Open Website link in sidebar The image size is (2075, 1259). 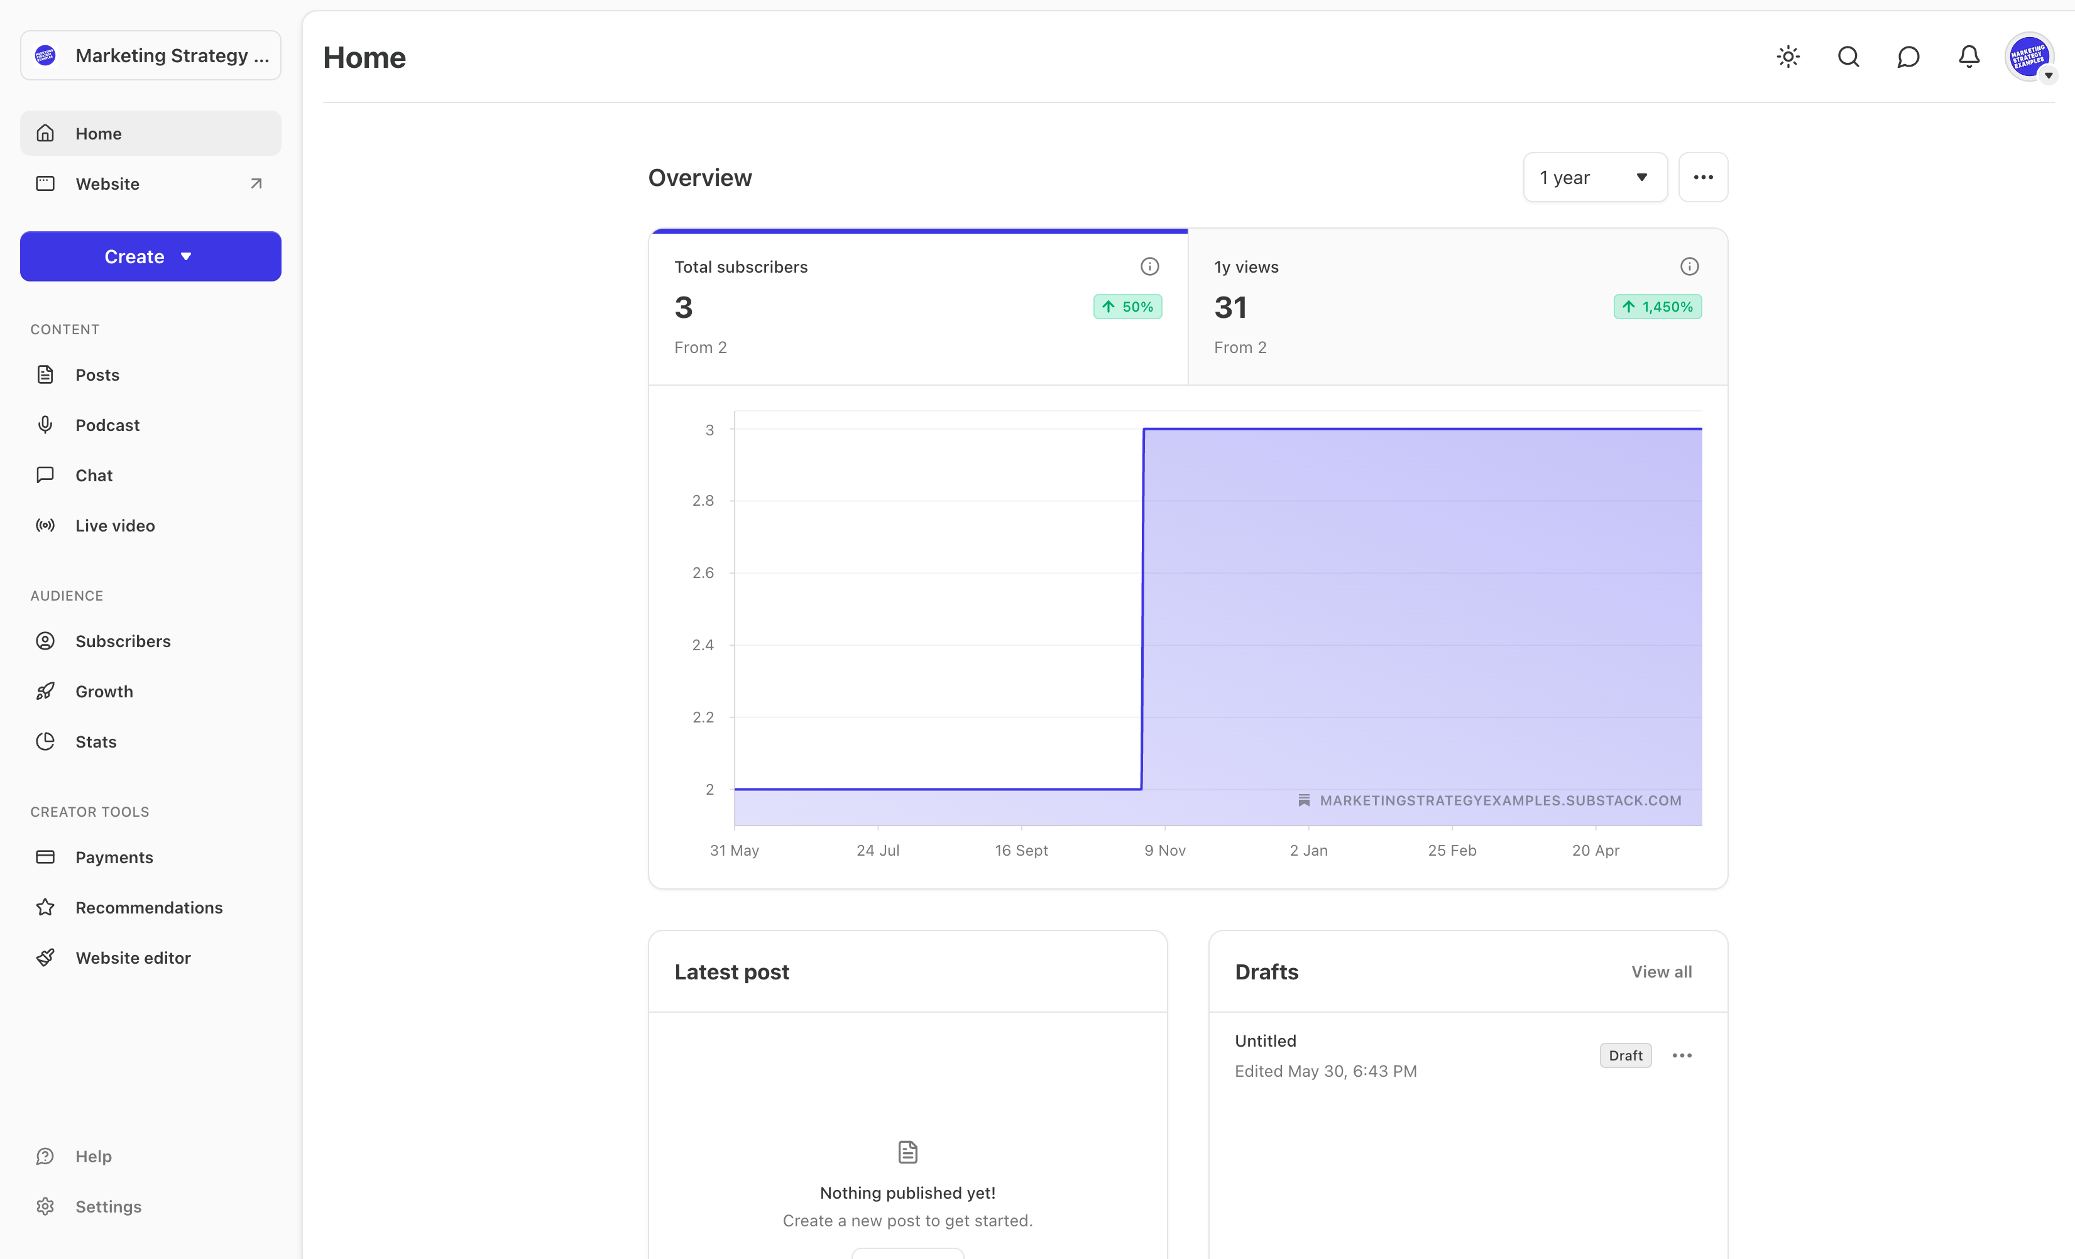151,183
